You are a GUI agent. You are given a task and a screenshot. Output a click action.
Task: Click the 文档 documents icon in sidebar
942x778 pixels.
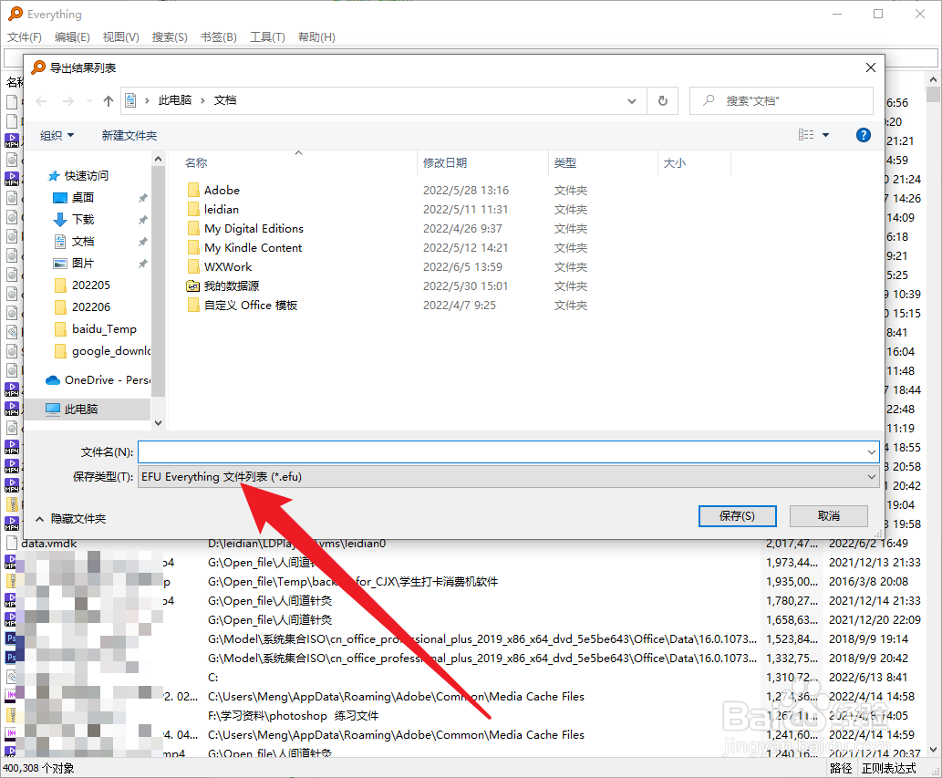(60, 242)
